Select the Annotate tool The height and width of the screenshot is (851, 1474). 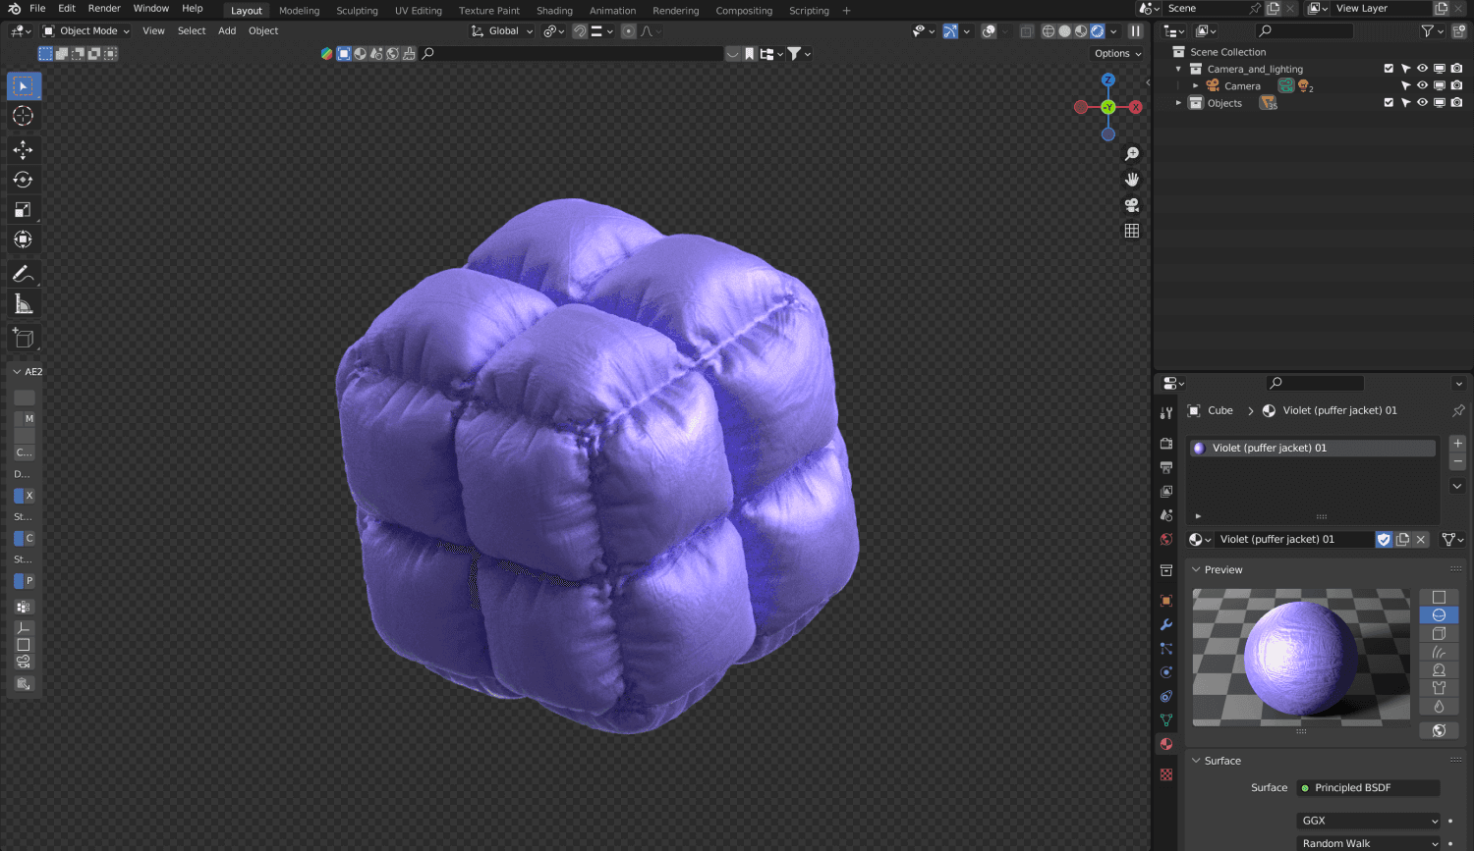(x=23, y=274)
